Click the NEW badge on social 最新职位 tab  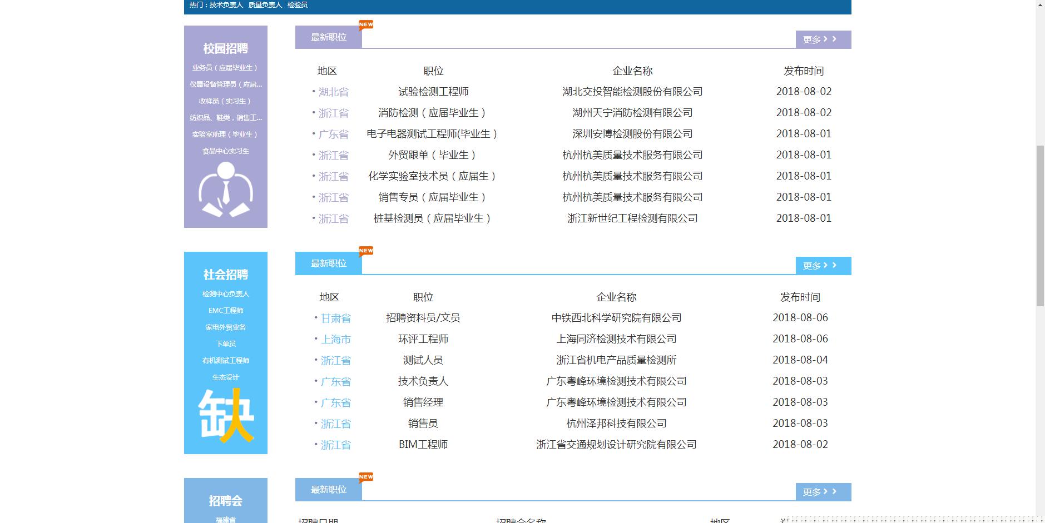point(366,251)
